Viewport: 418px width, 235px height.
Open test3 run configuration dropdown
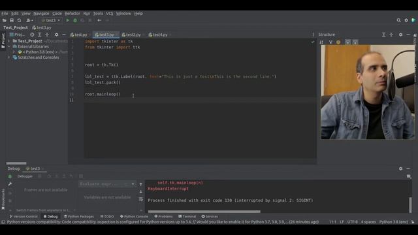point(51,20)
